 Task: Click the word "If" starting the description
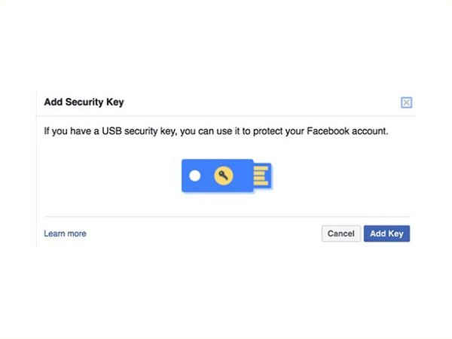(x=47, y=132)
